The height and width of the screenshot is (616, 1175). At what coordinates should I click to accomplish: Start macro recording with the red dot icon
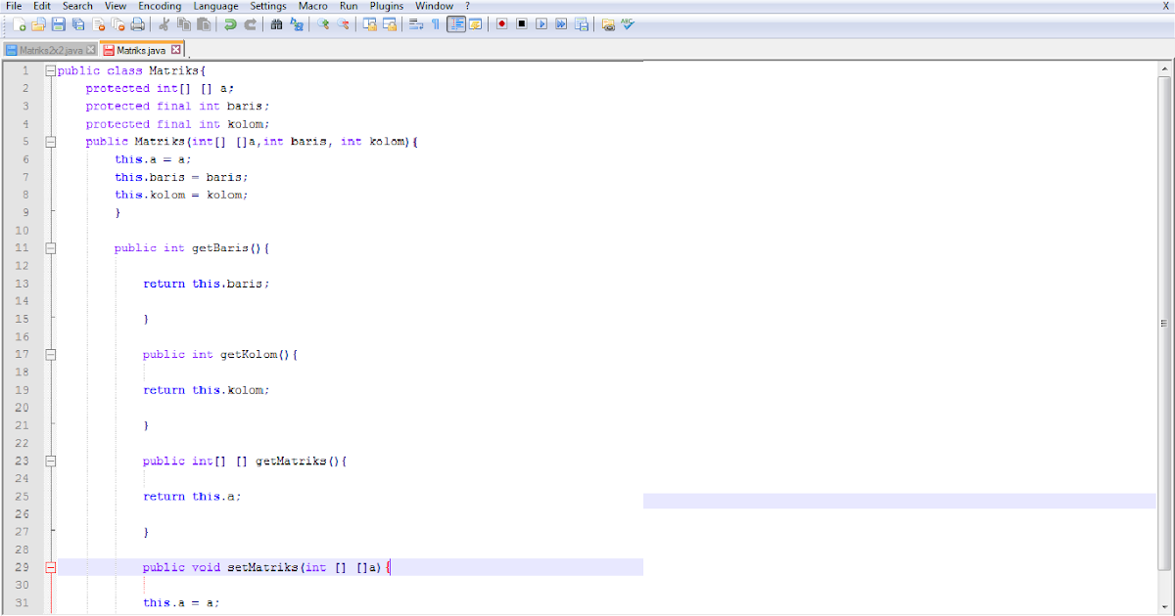point(501,24)
